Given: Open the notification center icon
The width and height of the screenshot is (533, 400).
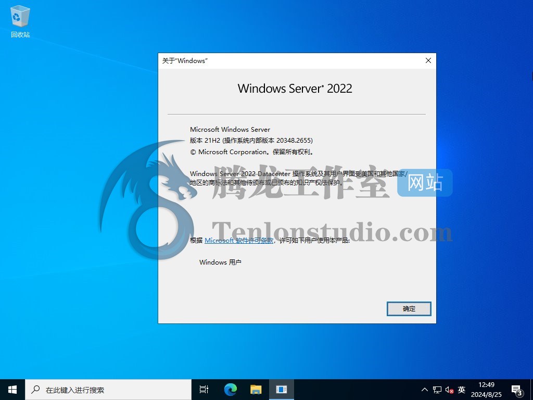Looking at the screenshot, I should pyautogui.click(x=517, y=390).
